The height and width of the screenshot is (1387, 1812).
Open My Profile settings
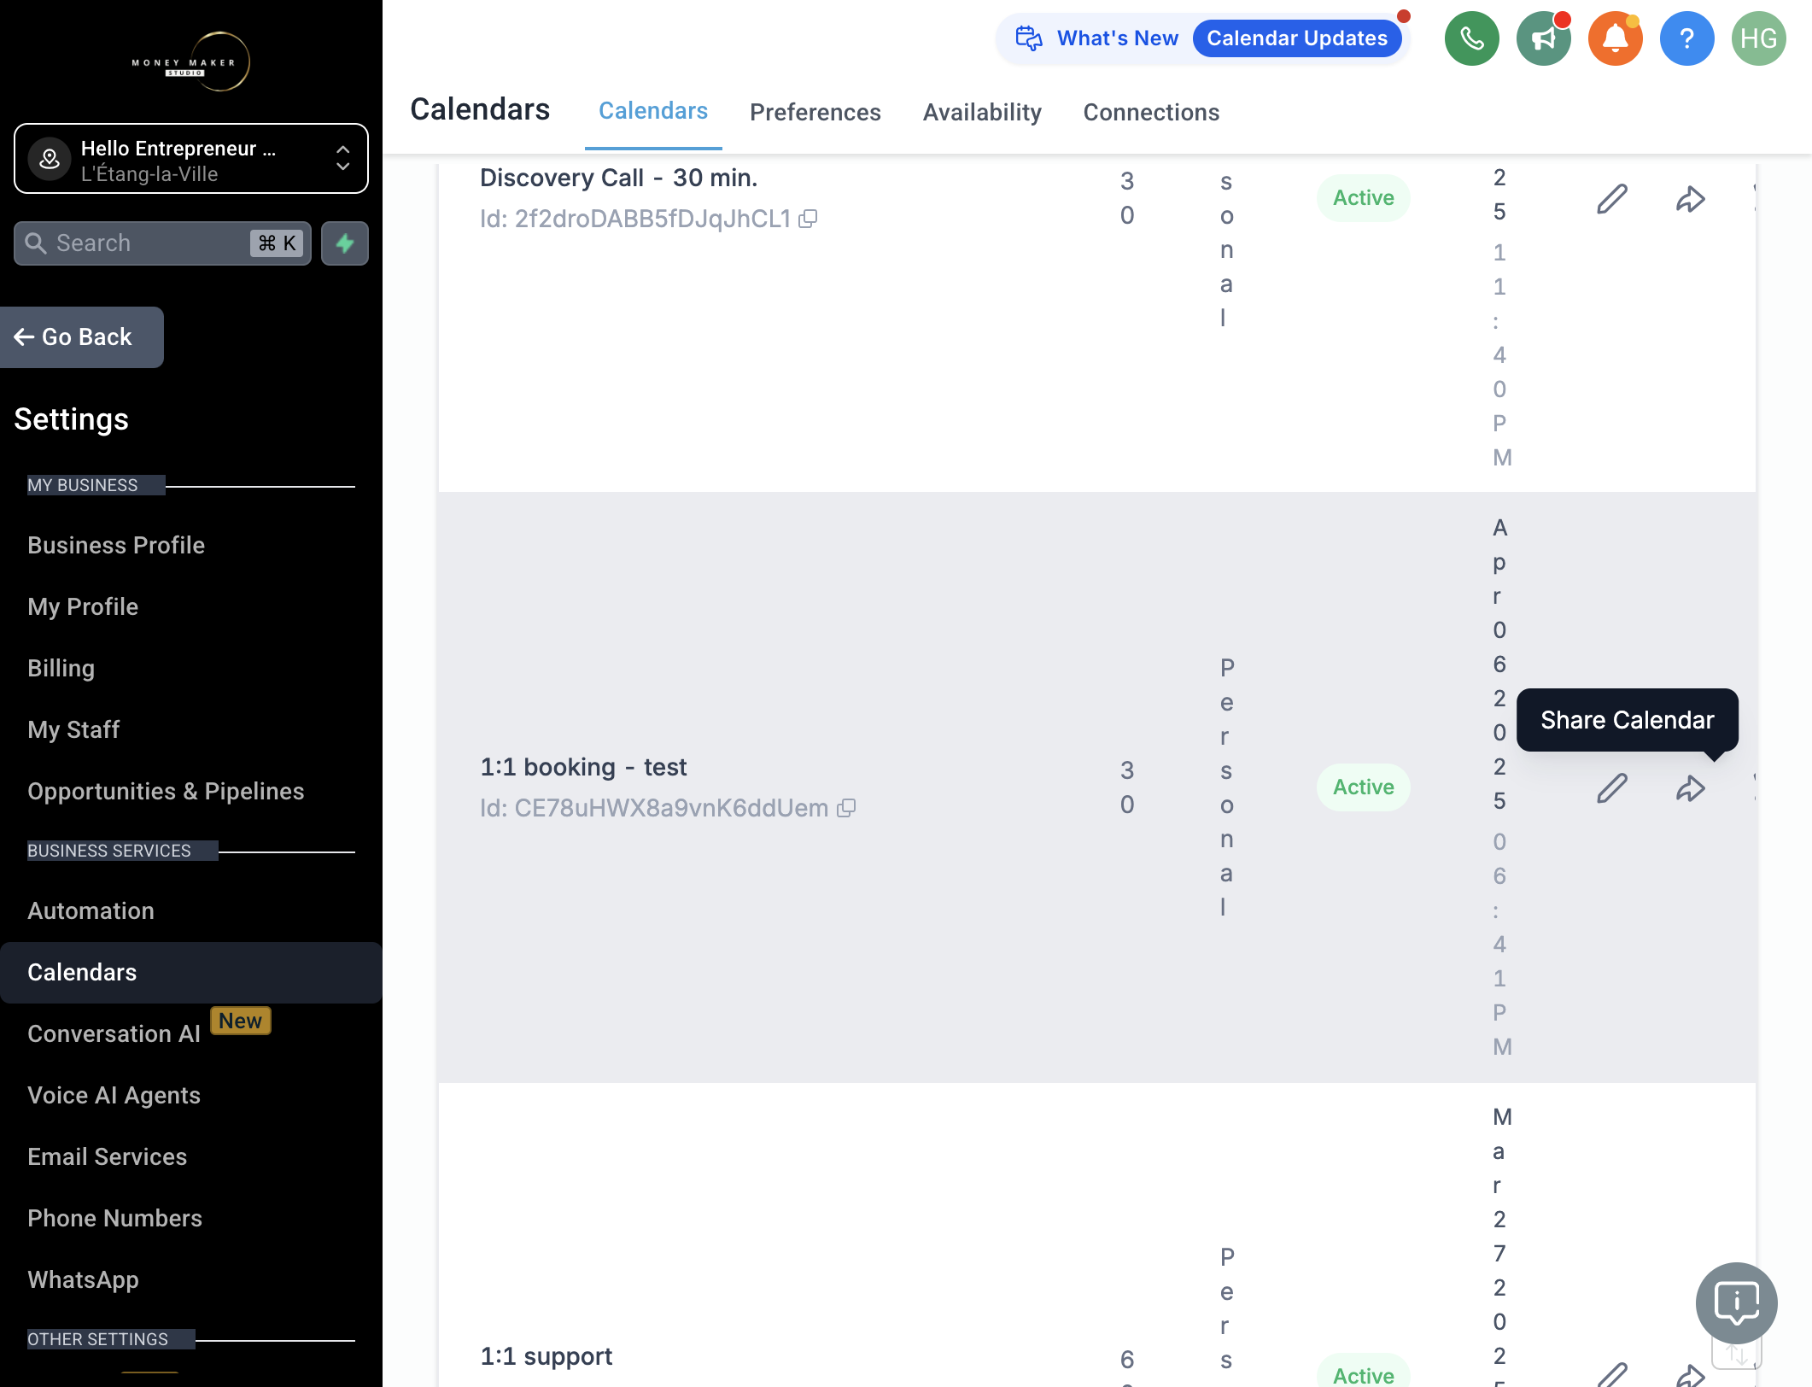[83, 607]
